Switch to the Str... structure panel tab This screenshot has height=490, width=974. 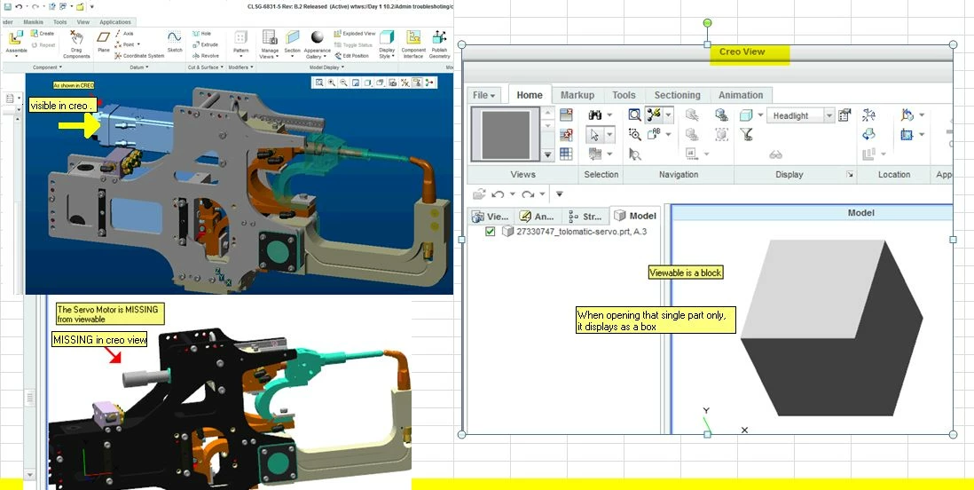[585, 217]
